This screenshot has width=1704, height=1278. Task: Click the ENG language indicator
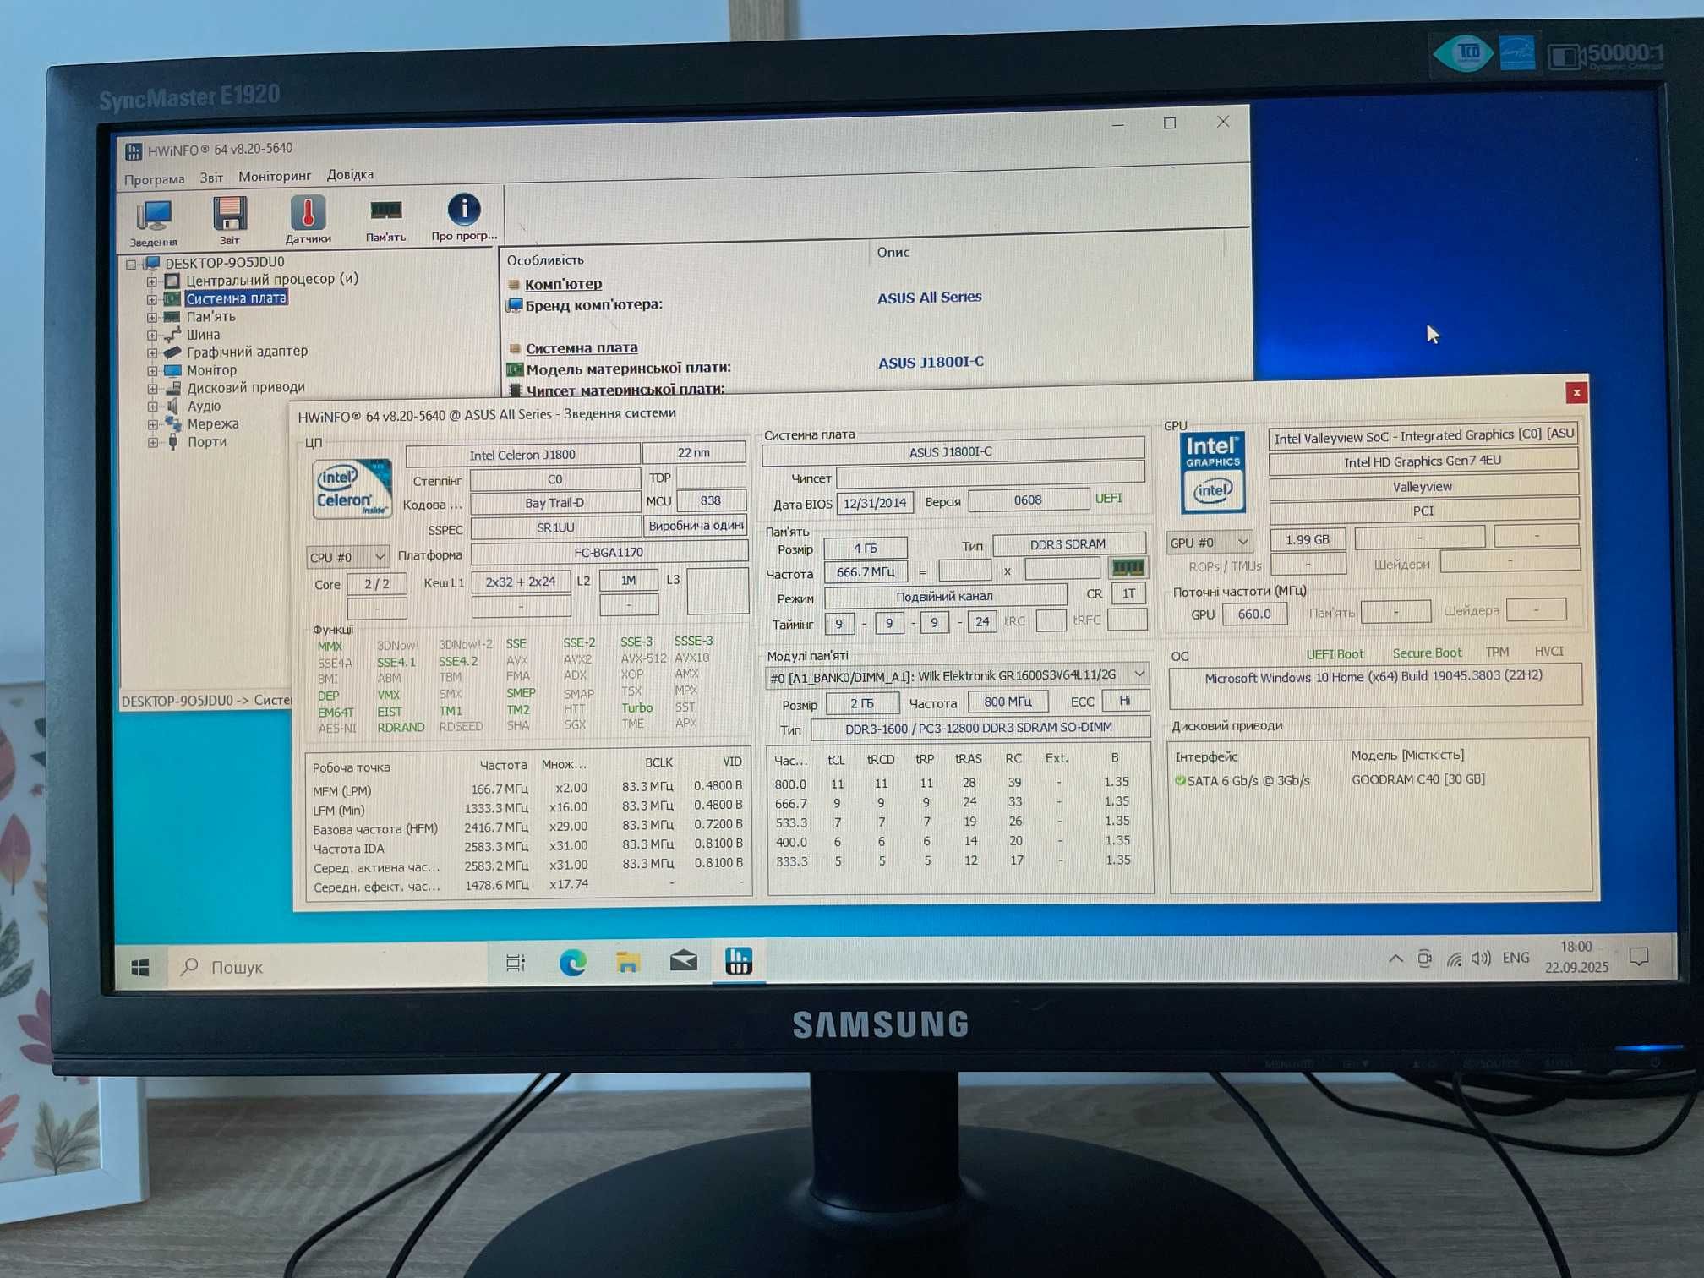(x=1516, y=958)
